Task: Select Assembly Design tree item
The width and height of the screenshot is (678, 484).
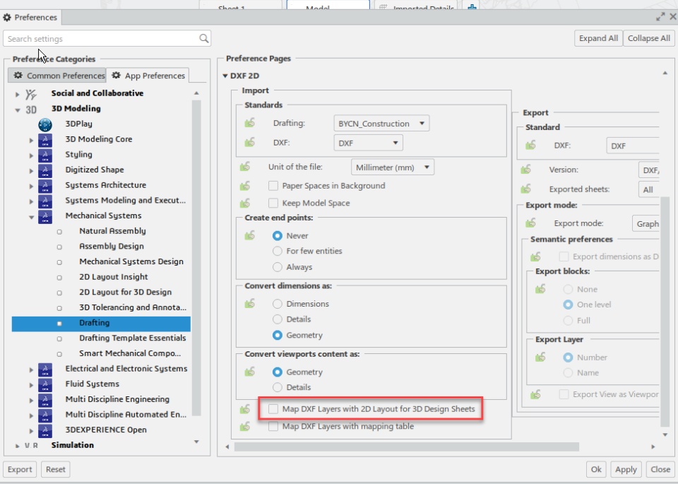Action: 111,246
